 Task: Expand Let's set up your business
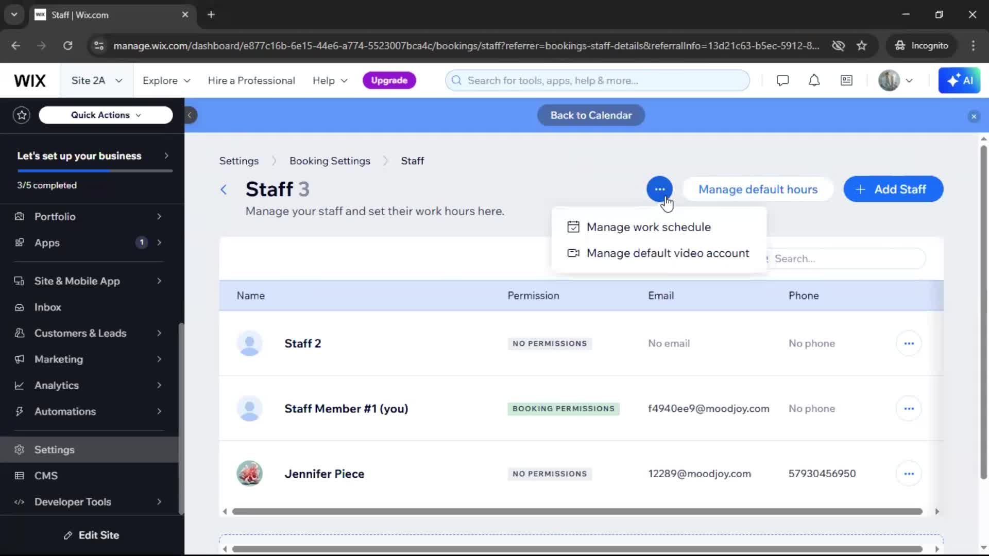(x=93, y=156)
